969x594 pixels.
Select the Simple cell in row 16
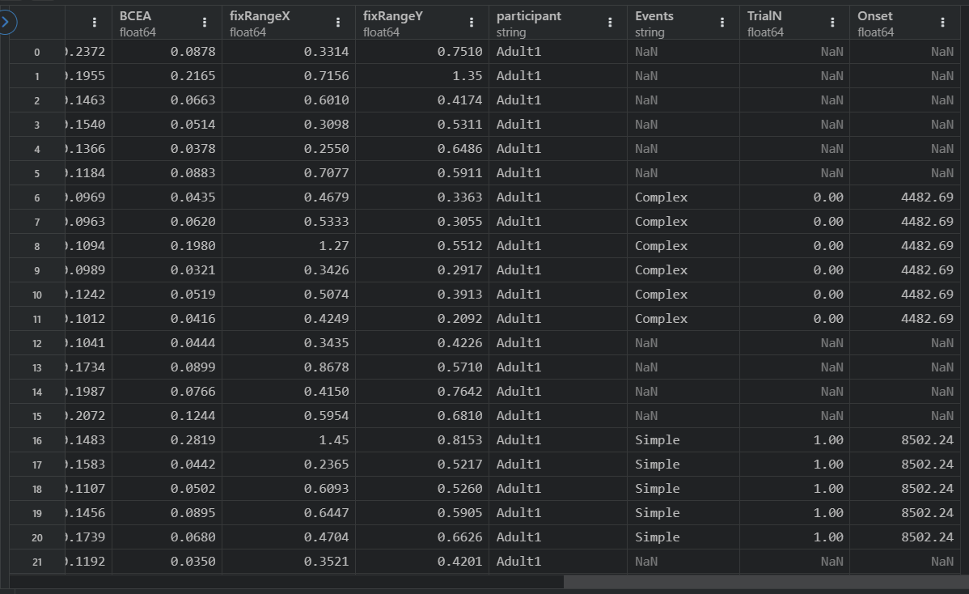pyautogui.click(x=657, y=440)
